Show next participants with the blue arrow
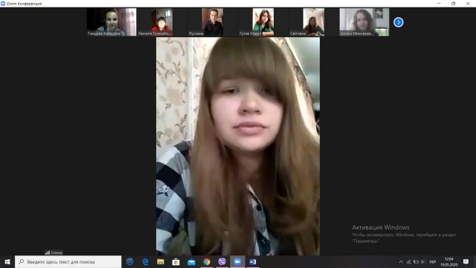476x268 pixels. [x=399, y=22]
